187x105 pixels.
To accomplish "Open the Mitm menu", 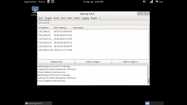I will 70,18.
